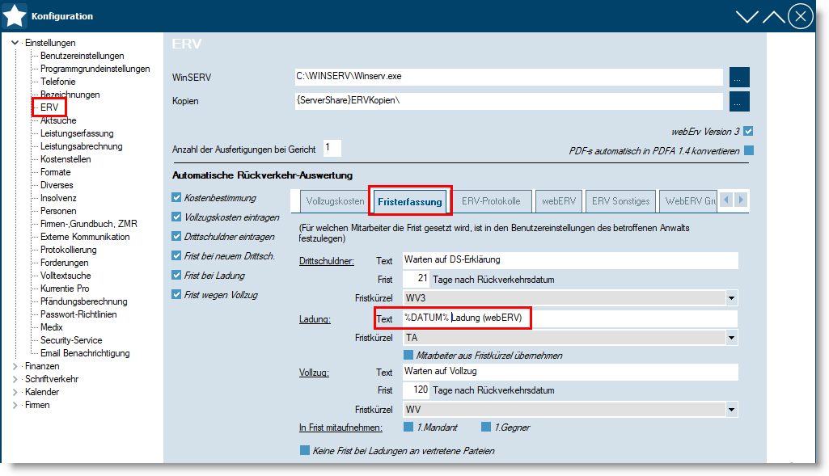Screen dimensions: 829x476
Task: Toggle the webErv Version 3 checkbox
Action: 749,131
